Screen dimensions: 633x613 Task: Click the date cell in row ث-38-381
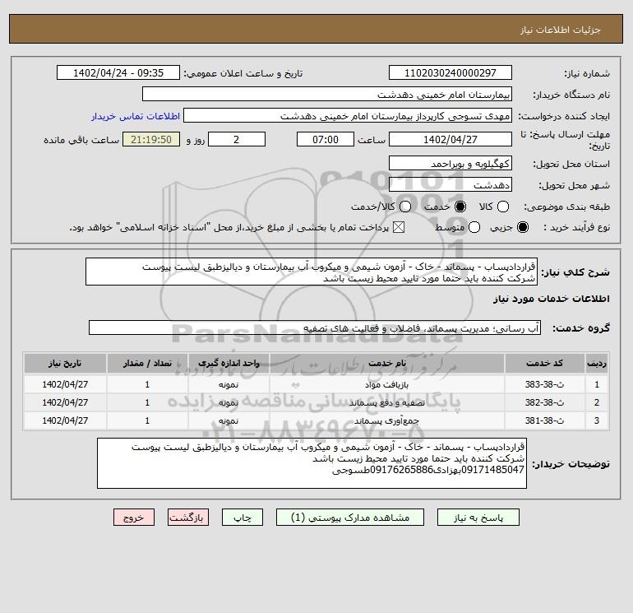65,420
